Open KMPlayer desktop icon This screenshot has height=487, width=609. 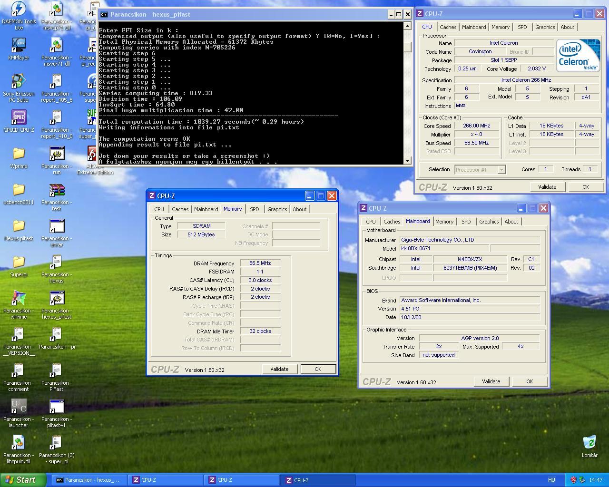coord(19,45)
